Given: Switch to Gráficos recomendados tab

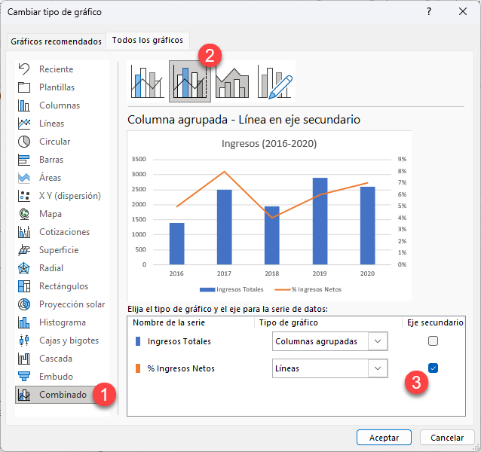Looking at the screenshot, I should click(x=56, y=41).
